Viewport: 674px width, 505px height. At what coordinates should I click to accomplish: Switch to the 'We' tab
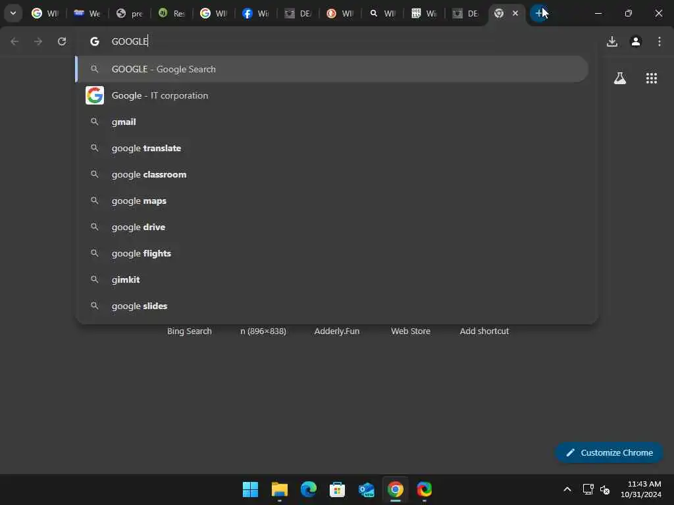point(88,13)
